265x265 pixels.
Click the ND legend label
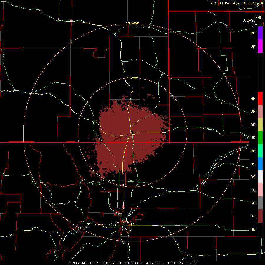point(253,229)
